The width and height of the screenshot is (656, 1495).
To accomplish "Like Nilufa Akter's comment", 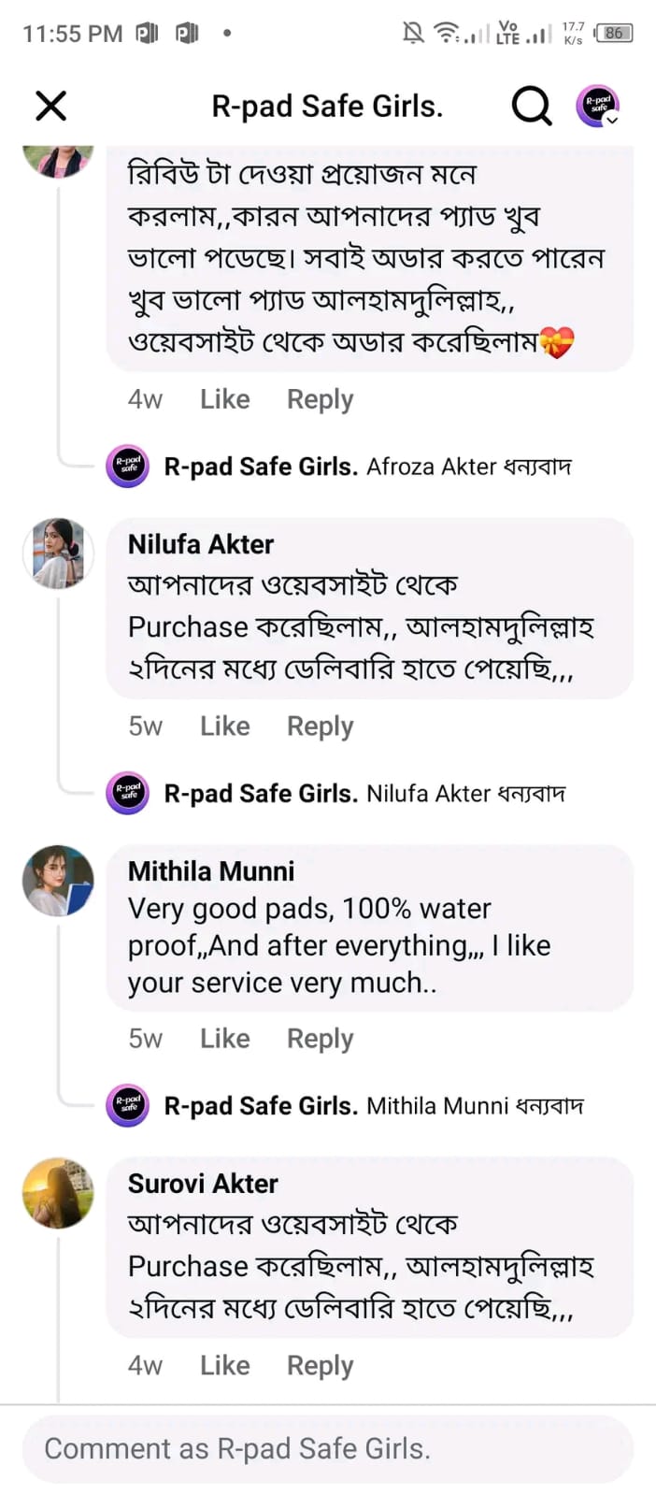I will [x=224, y=726].
